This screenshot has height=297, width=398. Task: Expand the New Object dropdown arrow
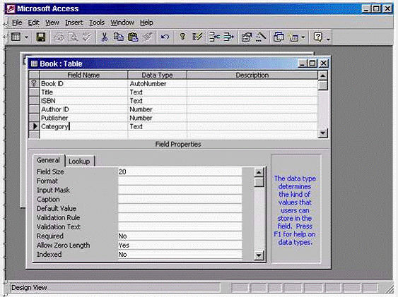pos(303,37)
